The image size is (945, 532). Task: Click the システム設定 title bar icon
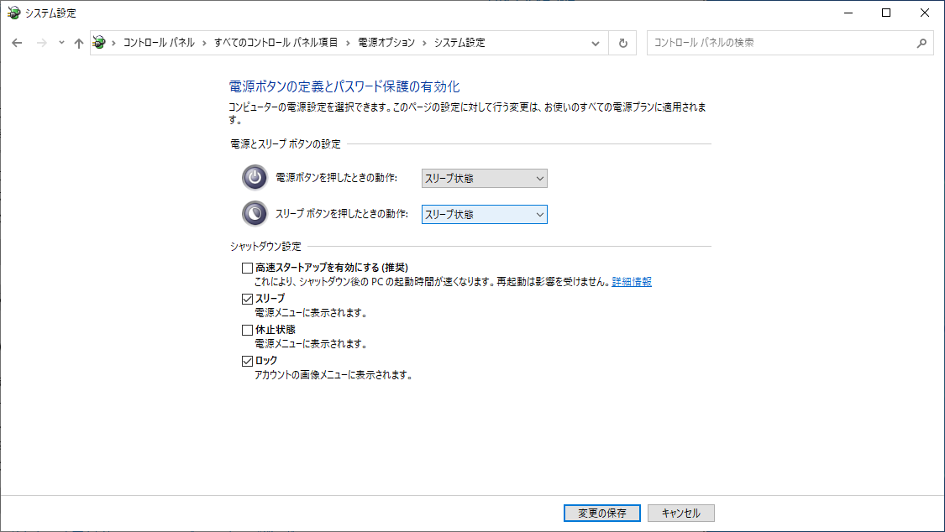tap(13, 13)
